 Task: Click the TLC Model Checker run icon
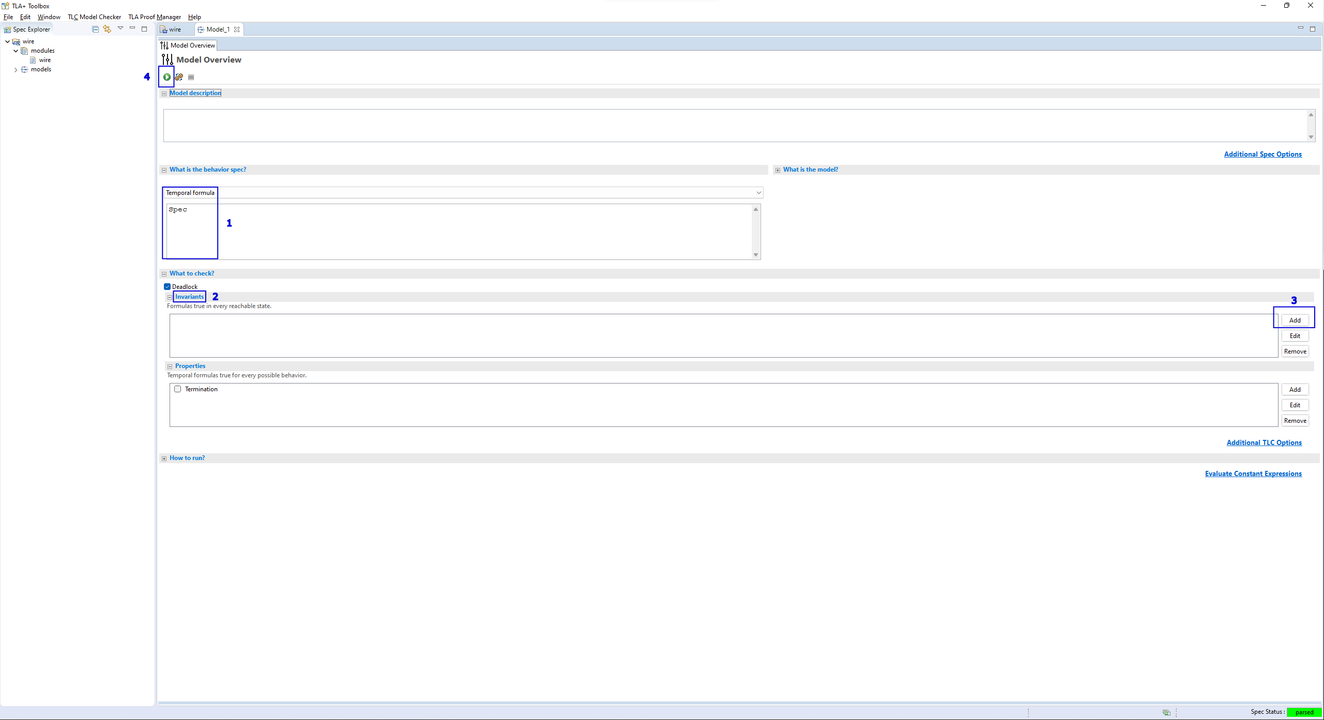[x=166, y=76]
